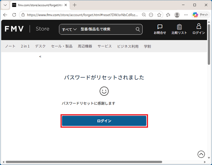Click the address bar URL
212x165 pixels.
[x=82, y=15]
